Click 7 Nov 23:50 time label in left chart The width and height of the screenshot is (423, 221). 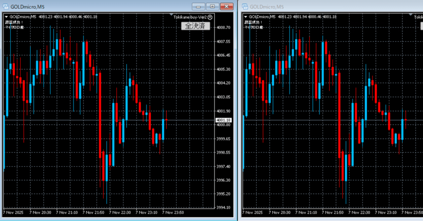coord(173,213)
